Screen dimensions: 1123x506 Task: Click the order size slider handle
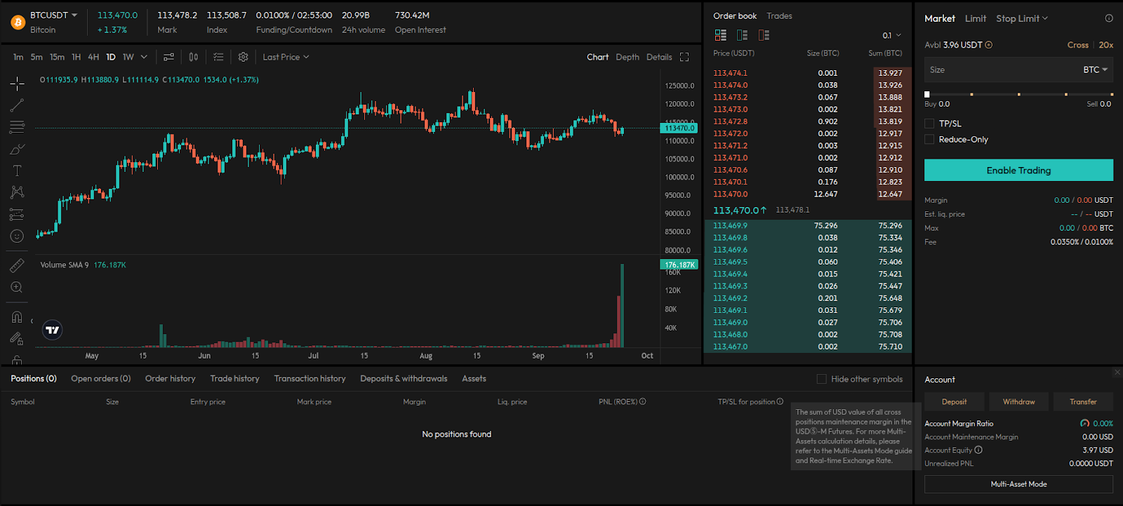pos(927,94)
